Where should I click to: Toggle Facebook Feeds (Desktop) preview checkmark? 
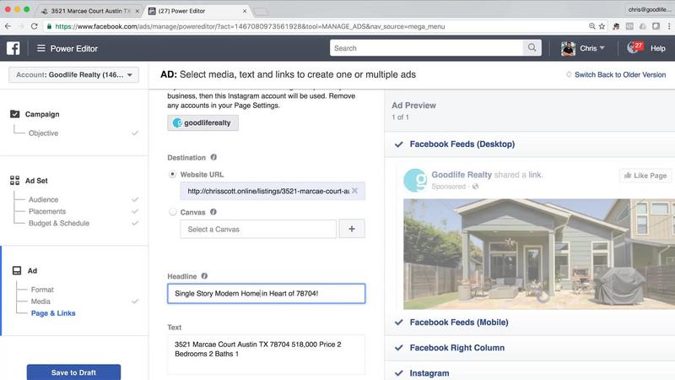point(398,144)
